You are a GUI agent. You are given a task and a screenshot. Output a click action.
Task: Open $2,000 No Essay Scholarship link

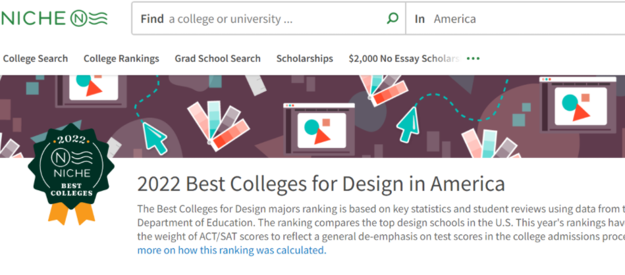pos(403,59)
